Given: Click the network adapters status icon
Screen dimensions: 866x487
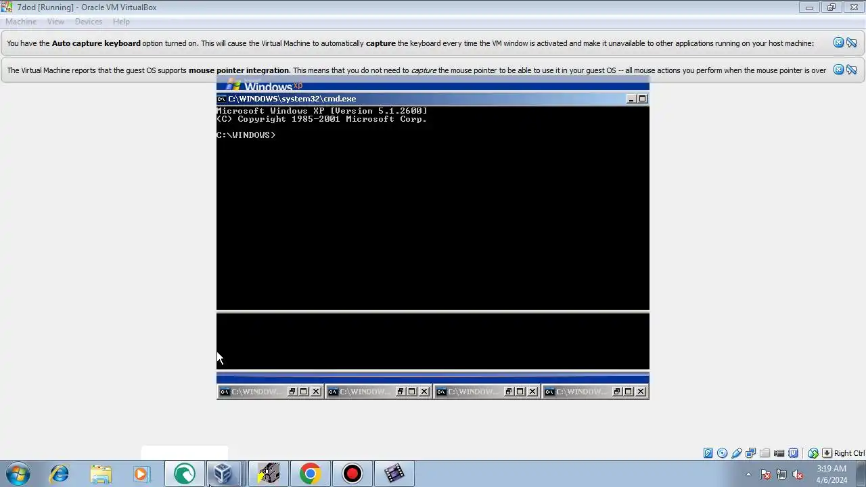Looking at the screenshot, I should pyautogui.click(x=750, y=453).
